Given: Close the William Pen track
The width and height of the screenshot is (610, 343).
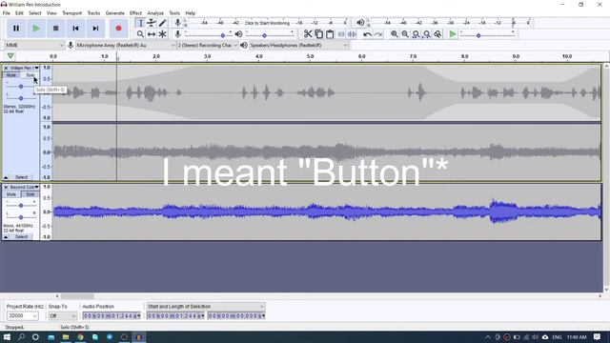Looking at the screenshot, I should [x=6, y=68].
